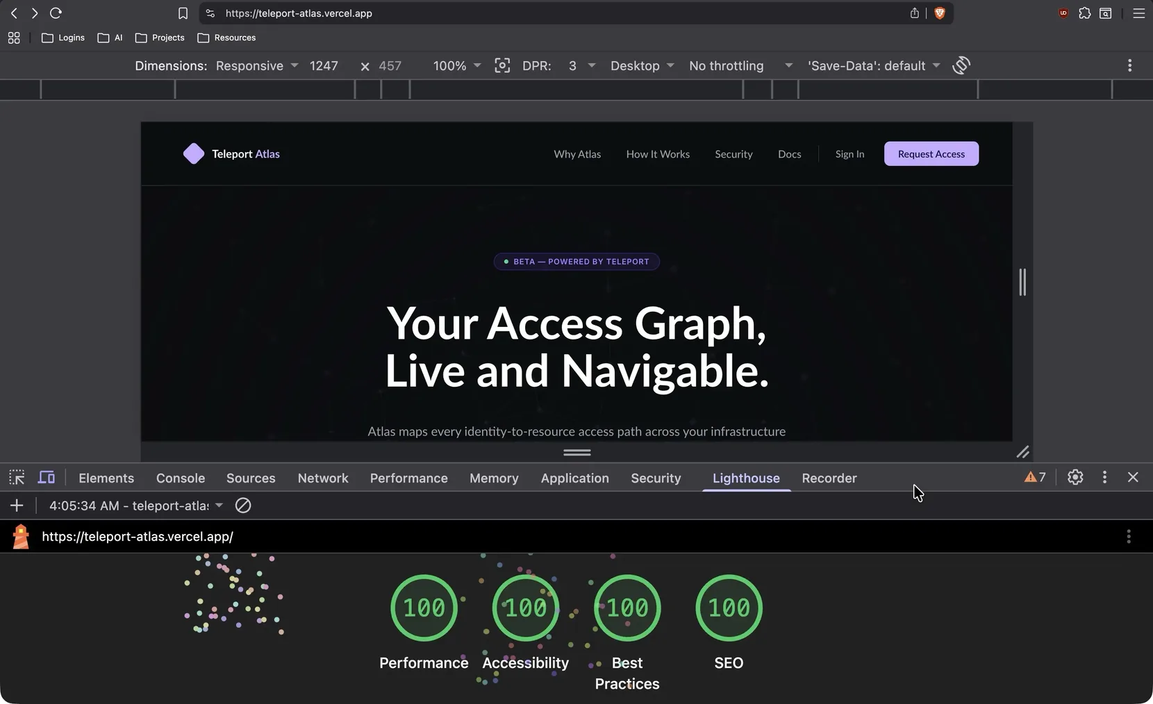This screenshot has width=1153, height=704.
Task: Switch to the DevTools Security tab
Action: (656, 478)
